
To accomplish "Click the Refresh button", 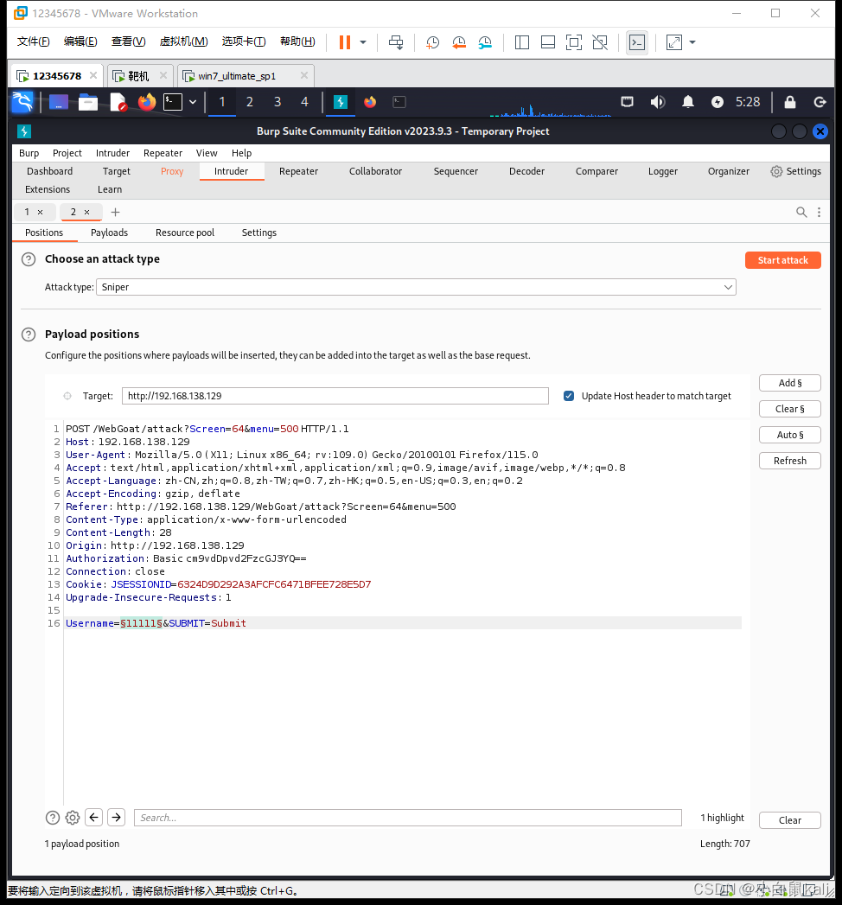I will click(789, 462).
